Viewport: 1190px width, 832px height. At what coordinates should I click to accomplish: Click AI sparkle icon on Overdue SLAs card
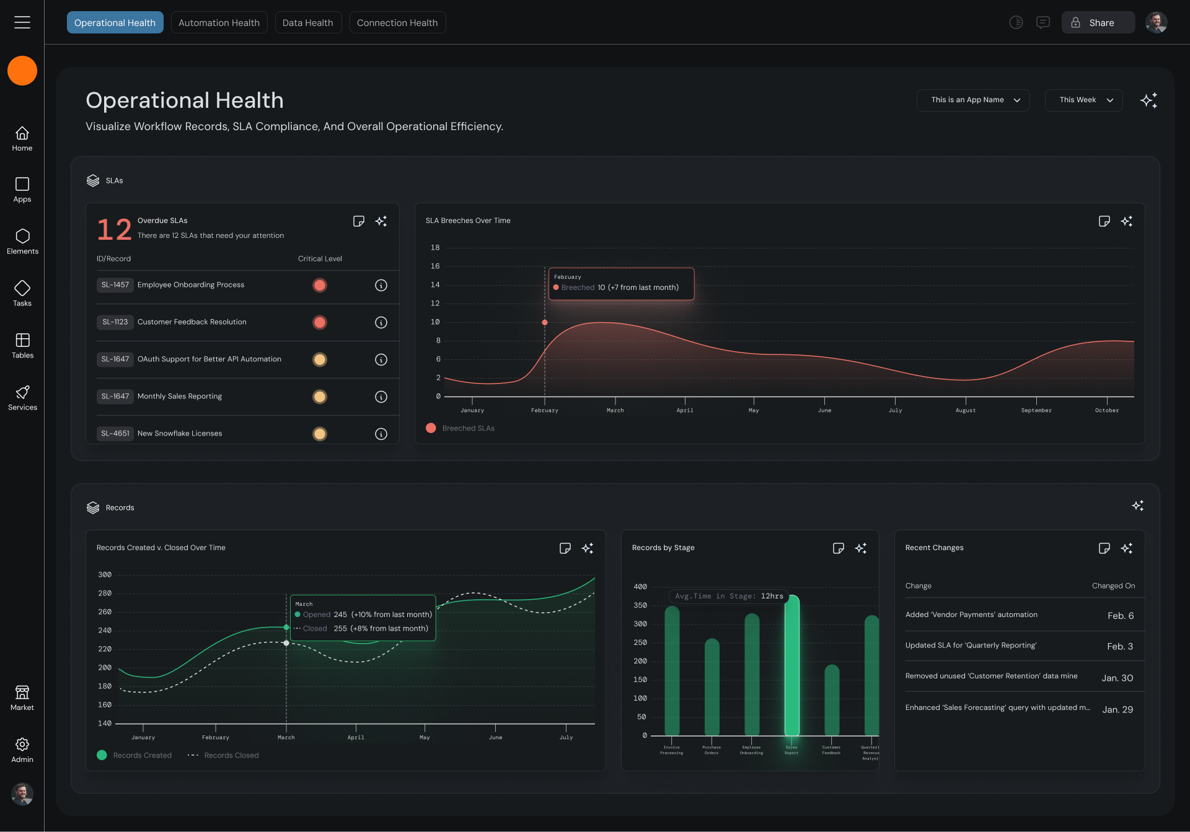(381, 221)
